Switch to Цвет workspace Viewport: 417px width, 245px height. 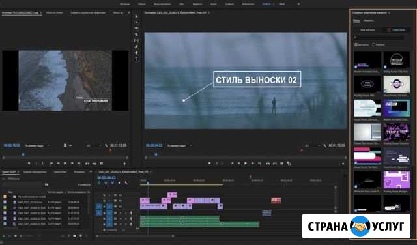coord(182,4)
